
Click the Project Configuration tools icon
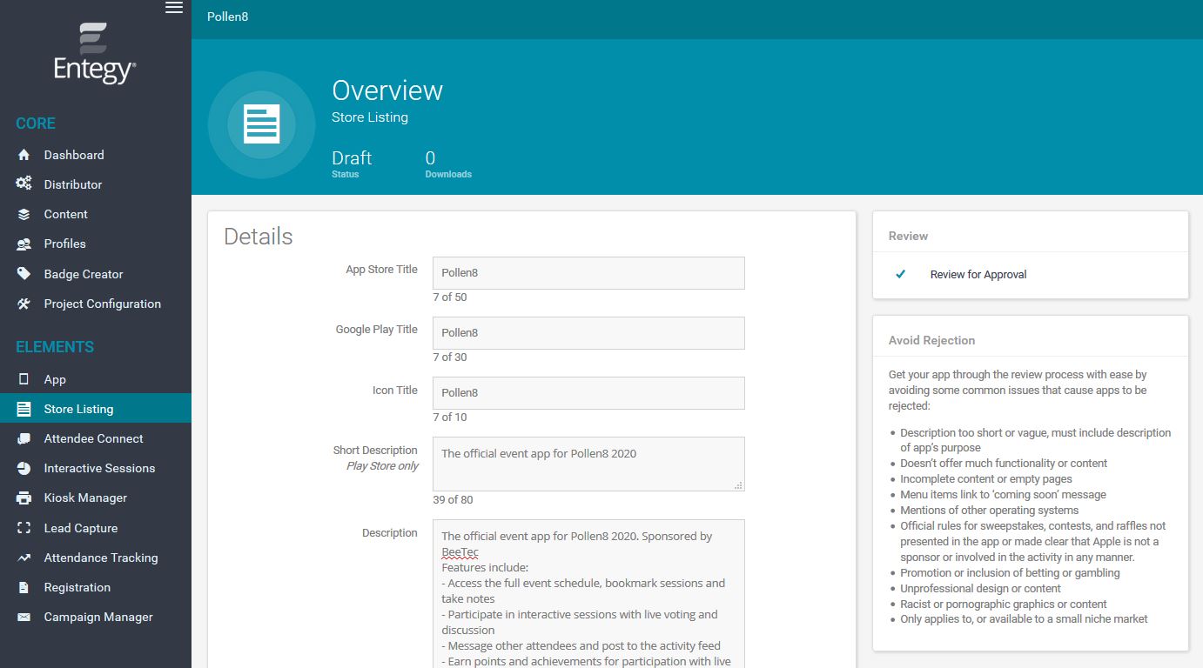point(24,304)
